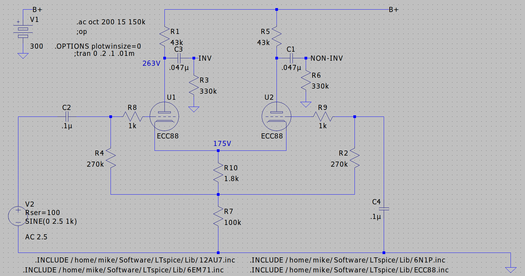The height and width of the screenshot is (276, 525).
Task: Select capacitor C2 symbol
Action: tap(67, 117)
